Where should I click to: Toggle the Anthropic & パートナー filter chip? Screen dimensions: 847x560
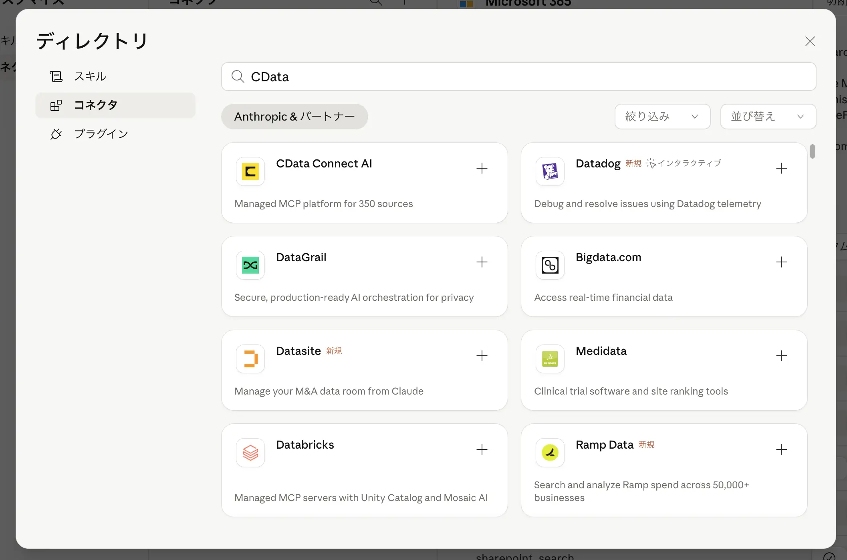(294, 117)
